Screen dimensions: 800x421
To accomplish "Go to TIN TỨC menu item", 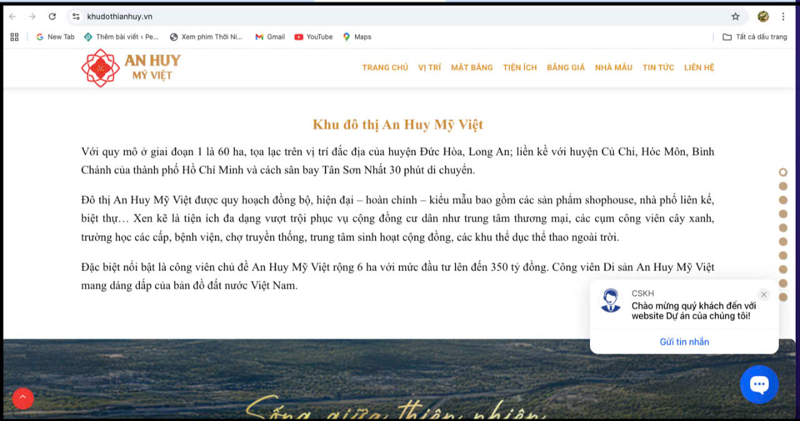I will point(658,67).
